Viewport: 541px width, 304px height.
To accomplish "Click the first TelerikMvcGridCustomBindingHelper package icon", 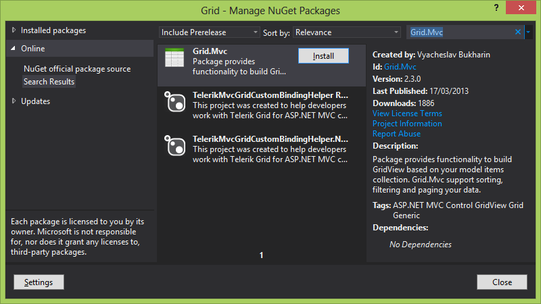I will tap(175, 103).
